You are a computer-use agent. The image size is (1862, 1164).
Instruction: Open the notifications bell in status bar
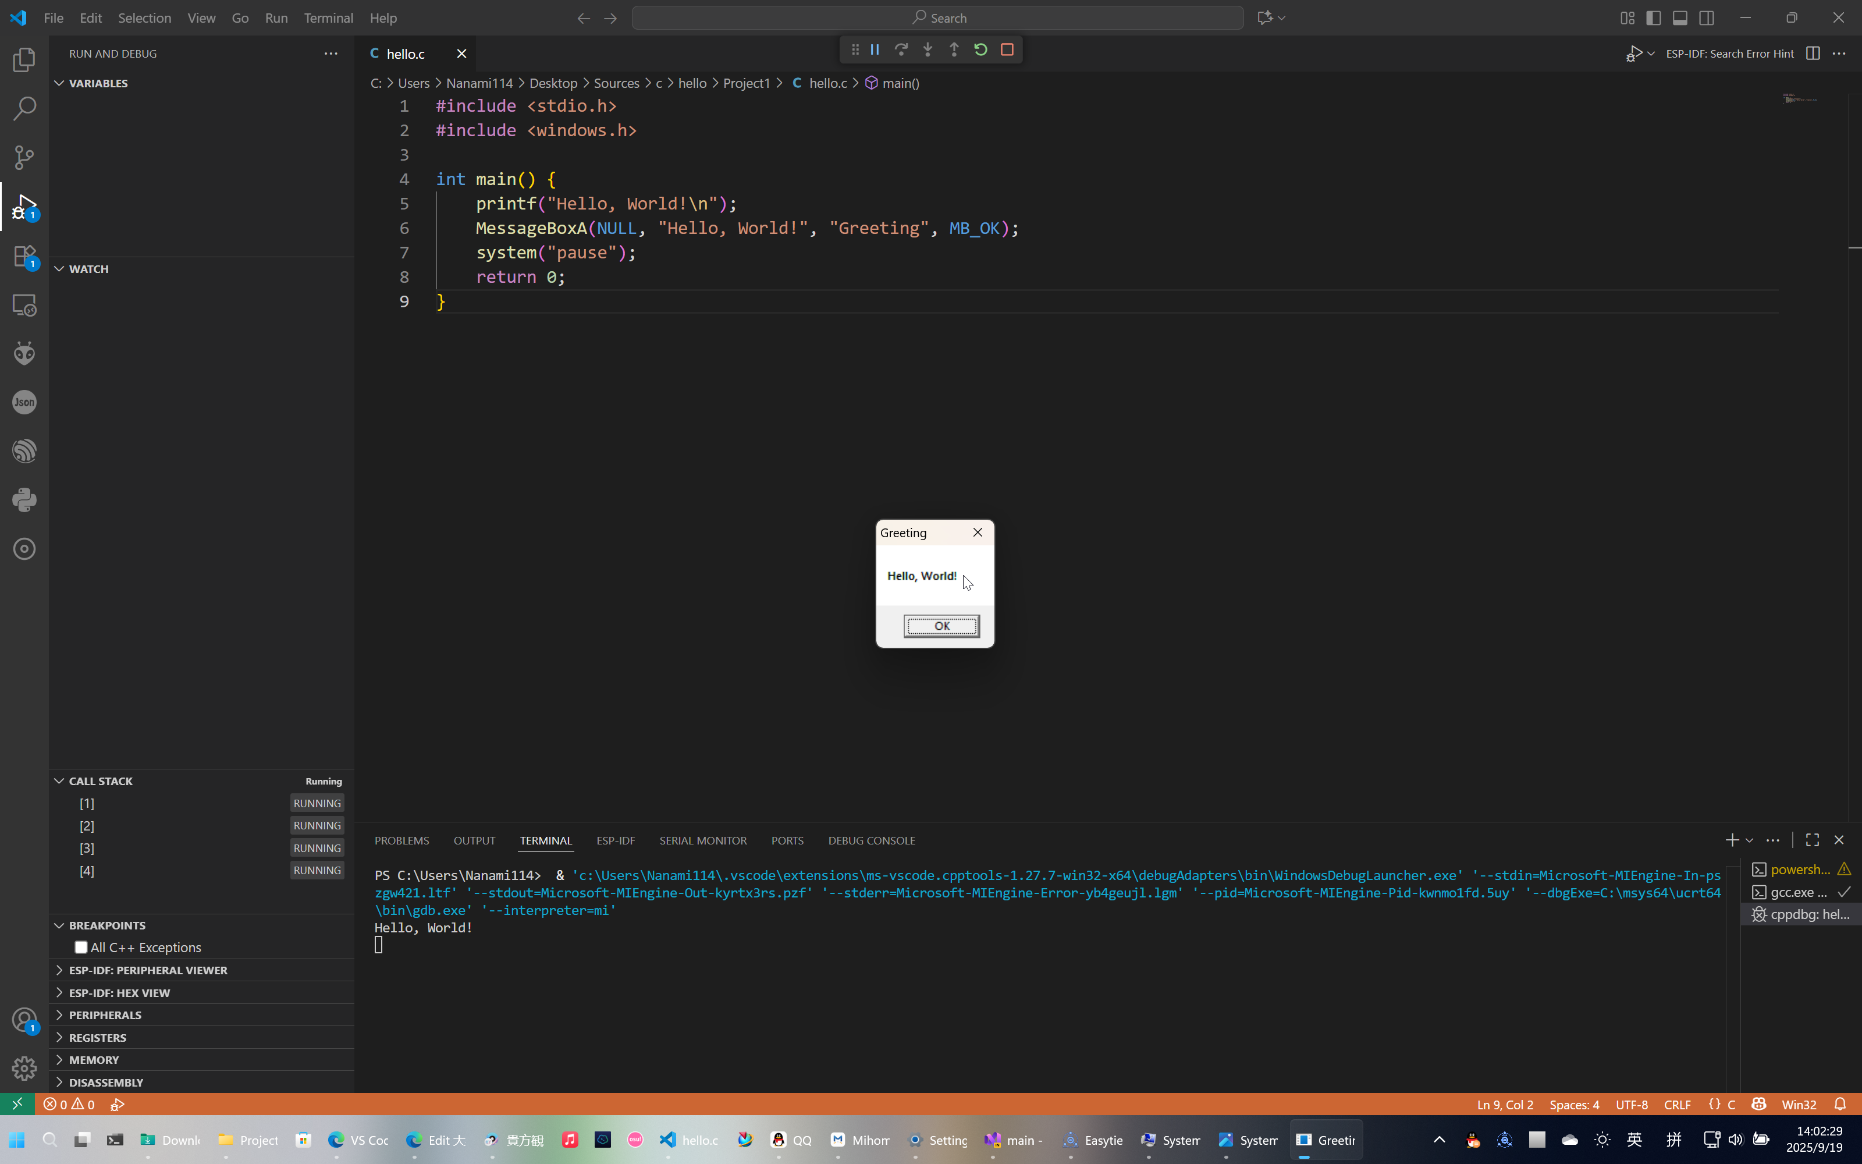tap(1840, 1104)
